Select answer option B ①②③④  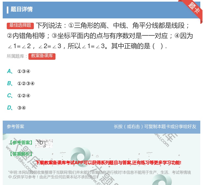(21, 84)
